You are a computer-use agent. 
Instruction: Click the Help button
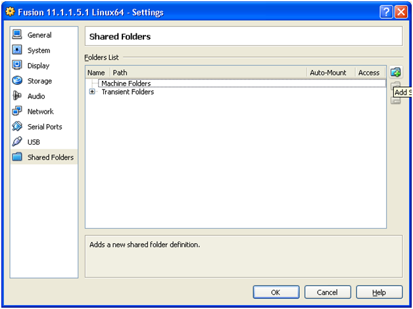pyautogui.click(x=379, y=292)
